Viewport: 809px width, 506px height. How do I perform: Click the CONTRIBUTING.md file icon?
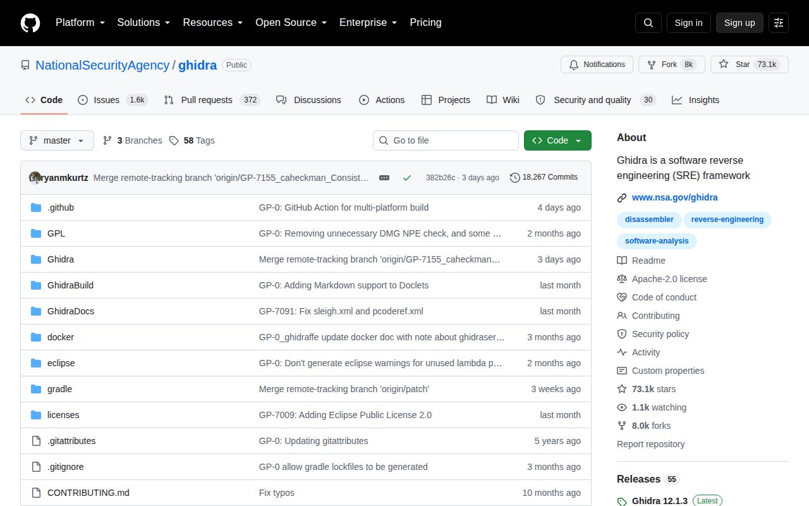[x=36, y=493]
